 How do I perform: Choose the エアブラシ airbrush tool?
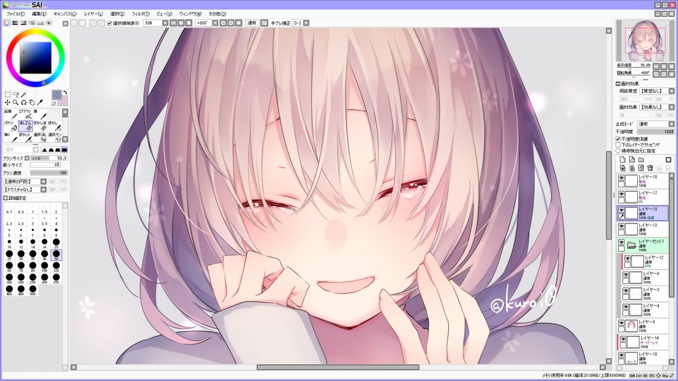[25, 114]
